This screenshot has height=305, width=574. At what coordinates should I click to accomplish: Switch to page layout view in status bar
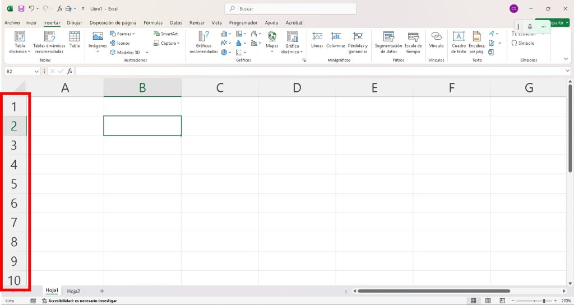pyautogui.click(x=488, y=301)
